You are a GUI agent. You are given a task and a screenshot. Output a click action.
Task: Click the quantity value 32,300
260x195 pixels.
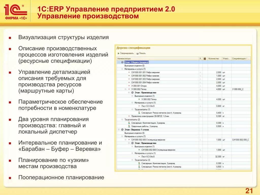point(218,156)
